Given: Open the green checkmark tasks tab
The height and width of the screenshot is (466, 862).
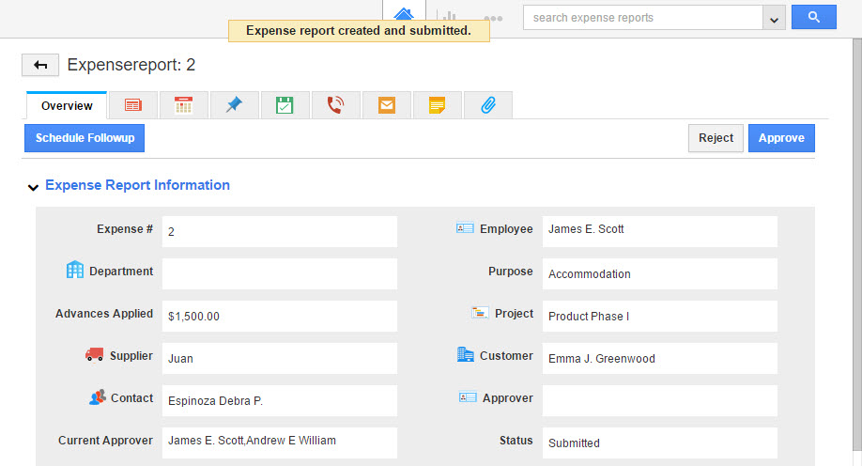Looking at the screenshot, I should coord(285,105).
